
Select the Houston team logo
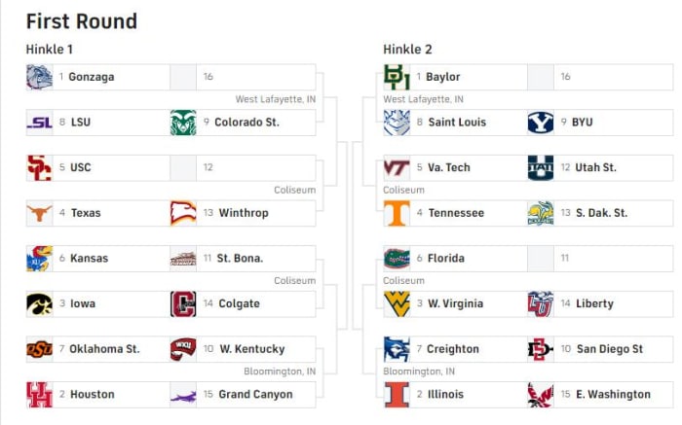tap(39, 395)
